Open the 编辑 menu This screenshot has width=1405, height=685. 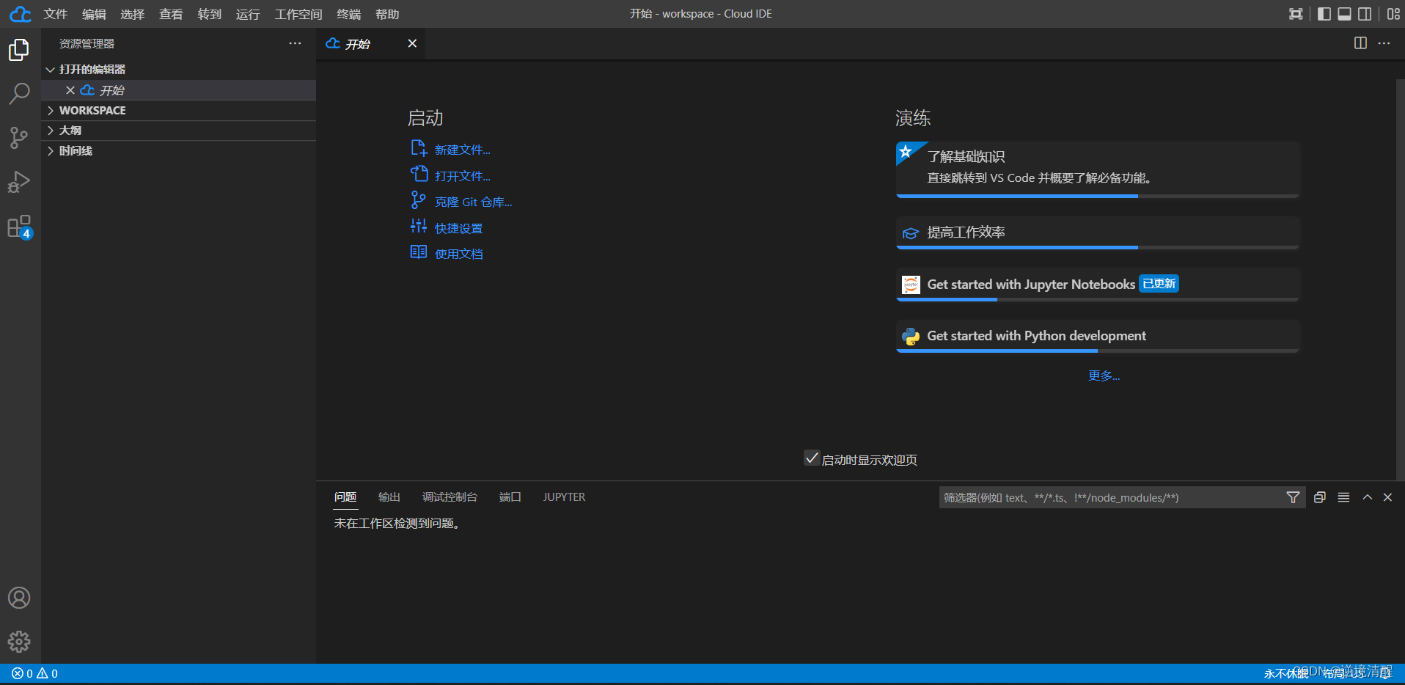point(94,14)
